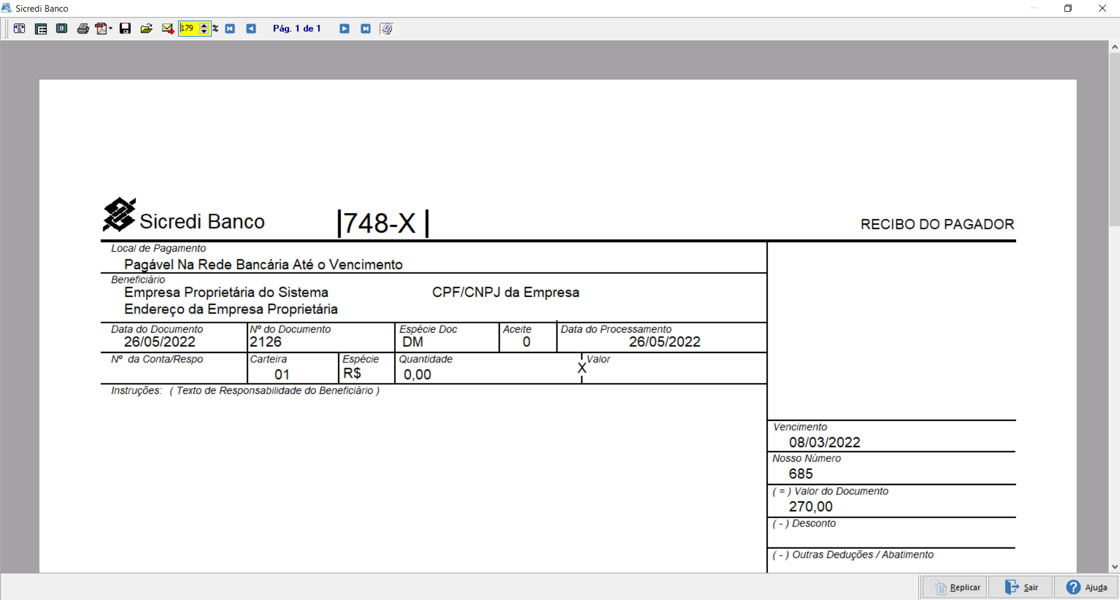Click 'CPF/CNPJ da Empresa' text
Viewport: 1120px width, 600px height.
click(x=506, y=292)
